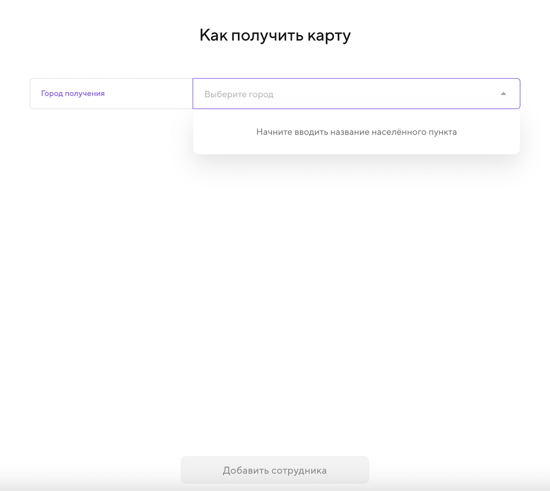
Task: Click the grey triangle caret icon
Action: click(503, 94)
